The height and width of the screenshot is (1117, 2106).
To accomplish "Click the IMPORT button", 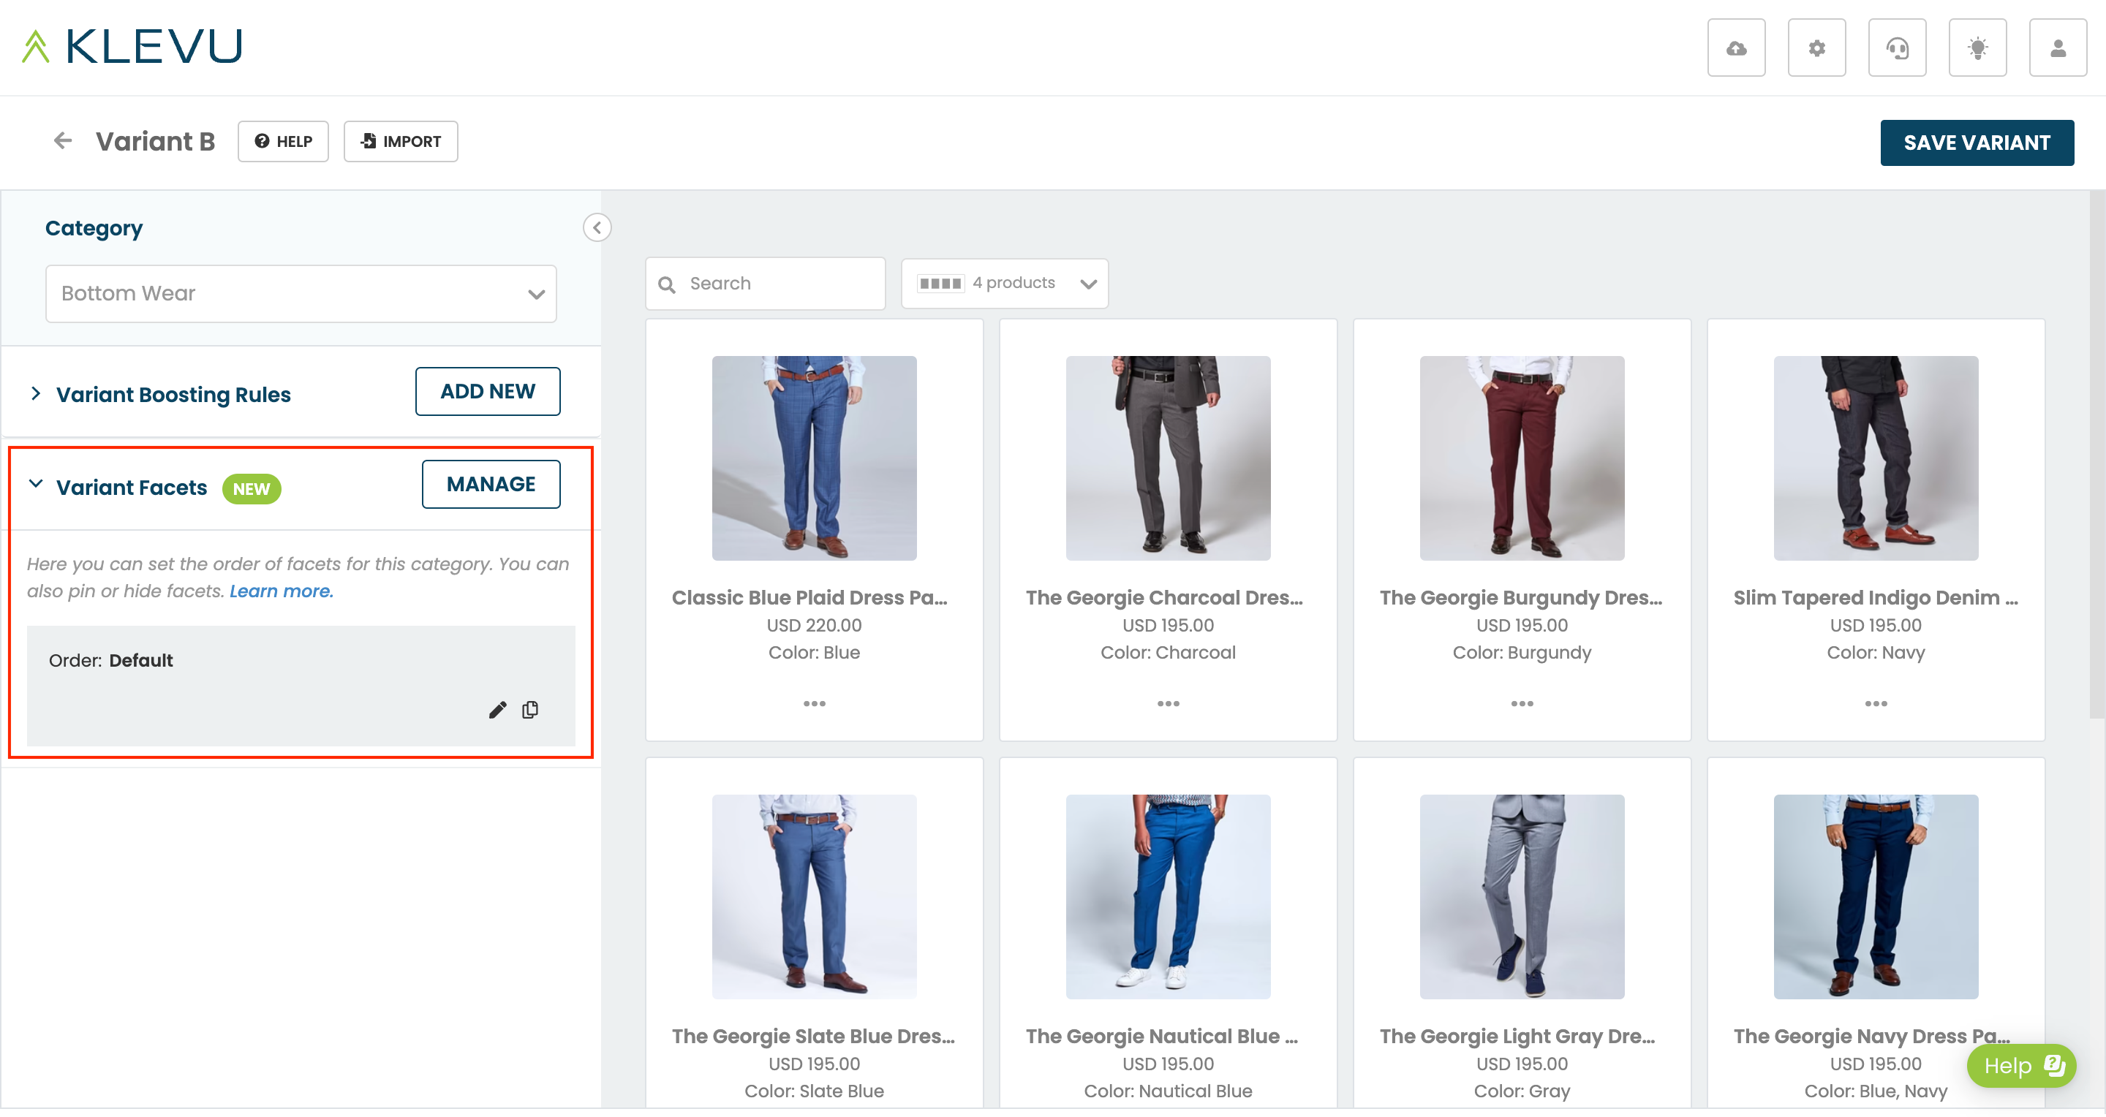I will pyautogui.click(x=401, y=141).
